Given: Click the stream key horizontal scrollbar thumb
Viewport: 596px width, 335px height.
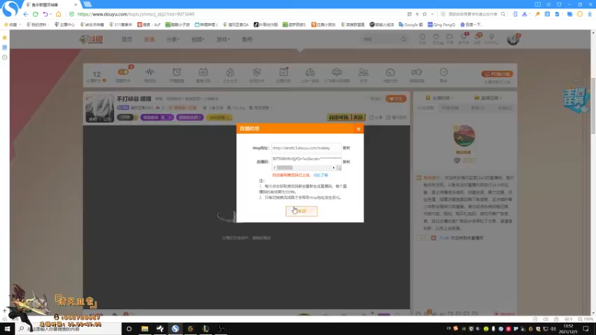Looking at the screenshot, I should [285, 167].
